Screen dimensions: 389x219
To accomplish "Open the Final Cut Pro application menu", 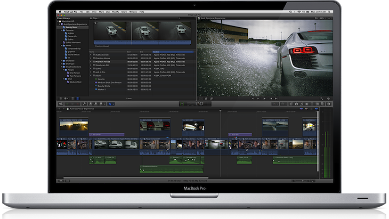I will (x=70, y=12).
